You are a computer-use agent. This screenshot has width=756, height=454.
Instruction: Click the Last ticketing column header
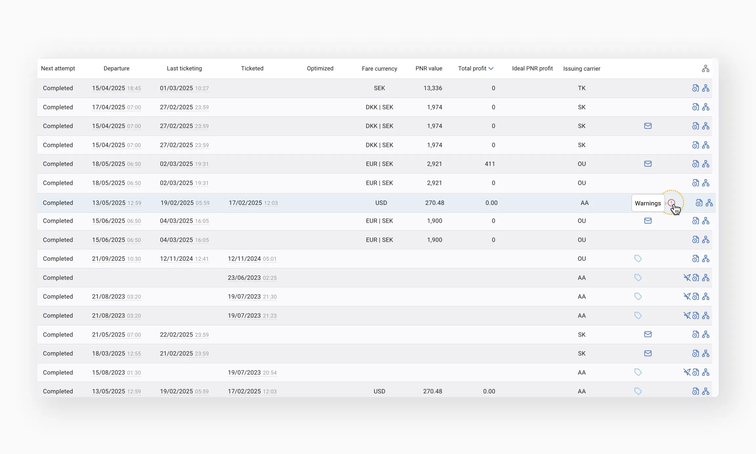tap(184, 68)
